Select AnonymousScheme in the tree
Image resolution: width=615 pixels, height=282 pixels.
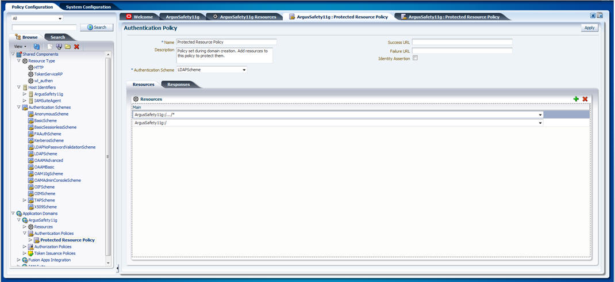click(51, 114)
